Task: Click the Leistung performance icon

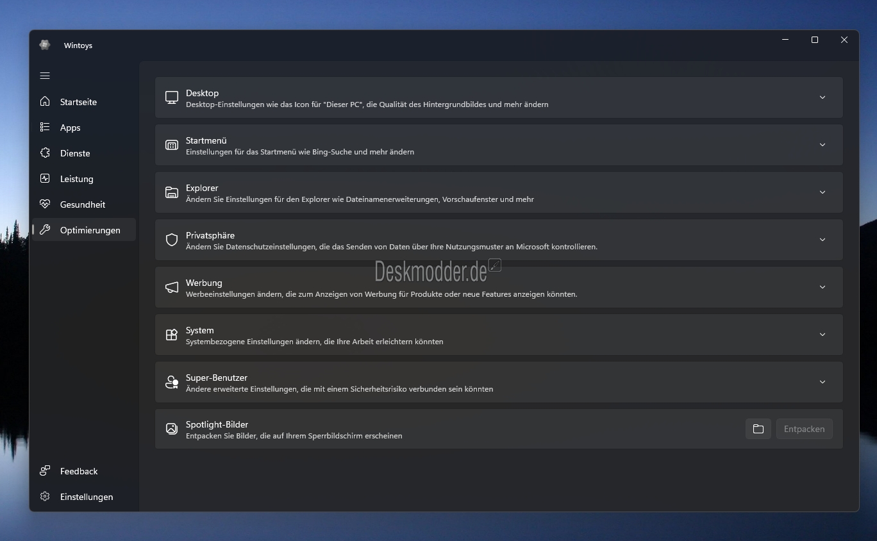Action: point(45,178)
